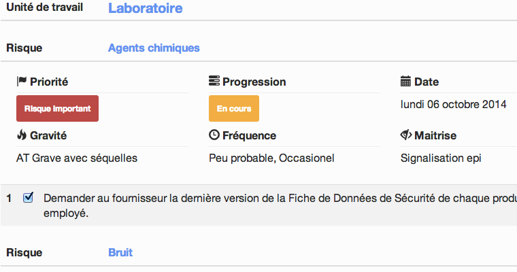Click the Priorité column heading

[x=49, y=82]
